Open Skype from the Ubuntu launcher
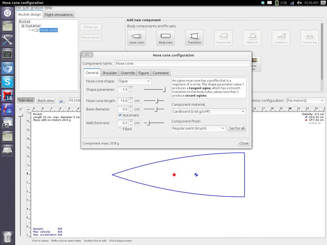Screen dimensions: 327x245 [x=7, y=81]
